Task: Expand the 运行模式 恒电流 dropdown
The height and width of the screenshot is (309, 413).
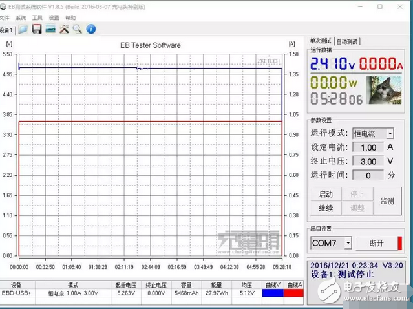Action: pyautogui.click(x=390, y=134)
